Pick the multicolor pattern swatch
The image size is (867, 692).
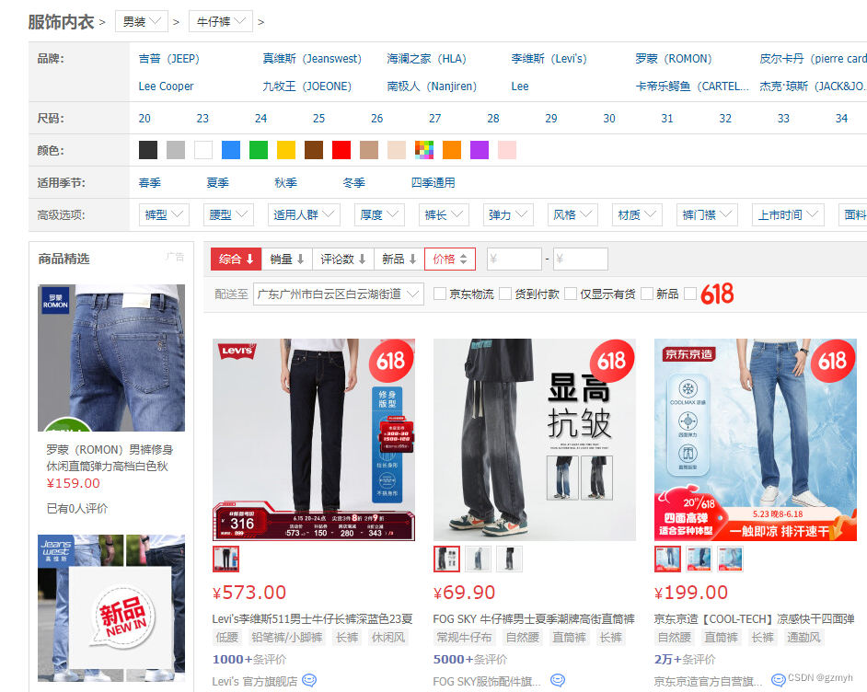point(424,150)
